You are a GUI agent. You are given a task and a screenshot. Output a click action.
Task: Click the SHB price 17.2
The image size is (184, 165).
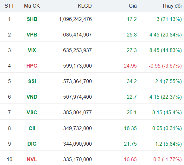[x=132, y=19]
